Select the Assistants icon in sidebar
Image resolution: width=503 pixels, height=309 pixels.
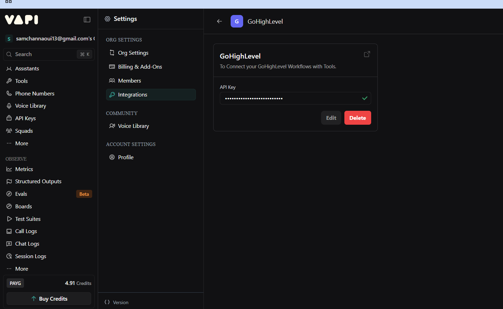point(9,68)
